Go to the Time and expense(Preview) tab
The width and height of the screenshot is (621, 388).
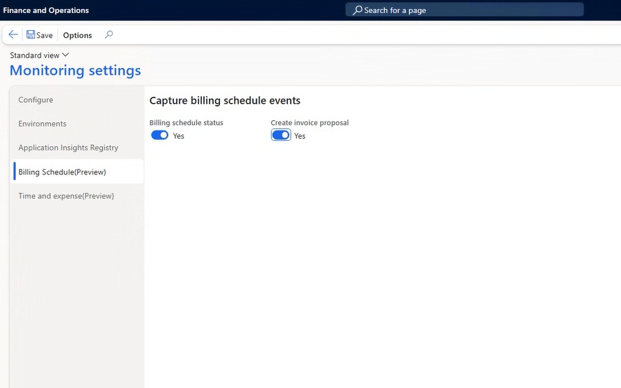click(66, 196)
